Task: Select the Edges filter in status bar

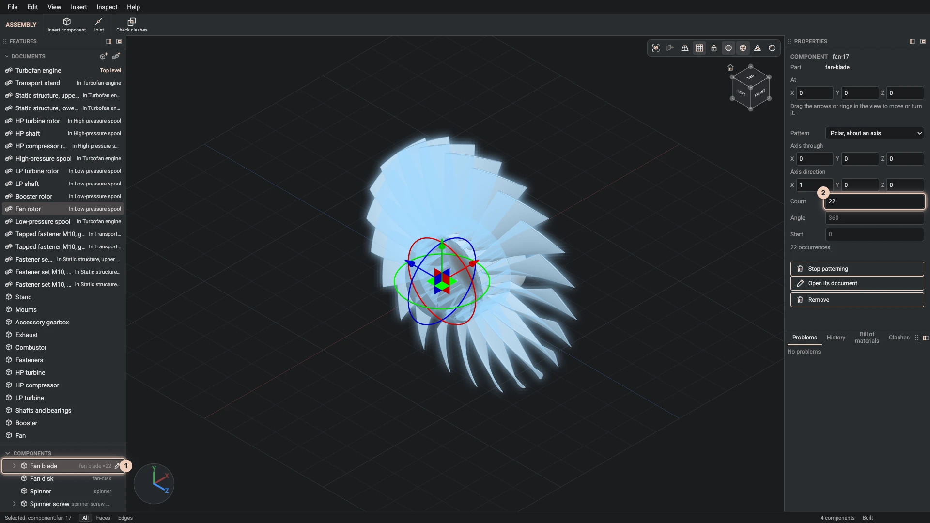Action: click(x=125, y=518)
